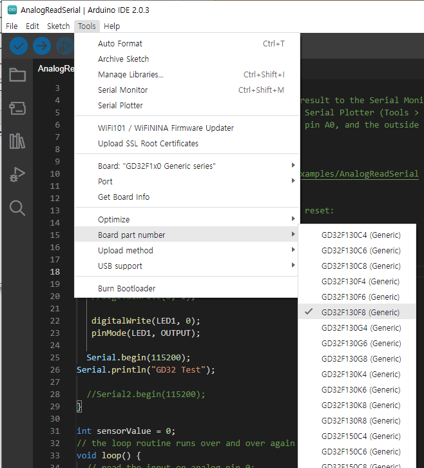Open the examples/AnalogReadSerial link in comment

point(360,173)
